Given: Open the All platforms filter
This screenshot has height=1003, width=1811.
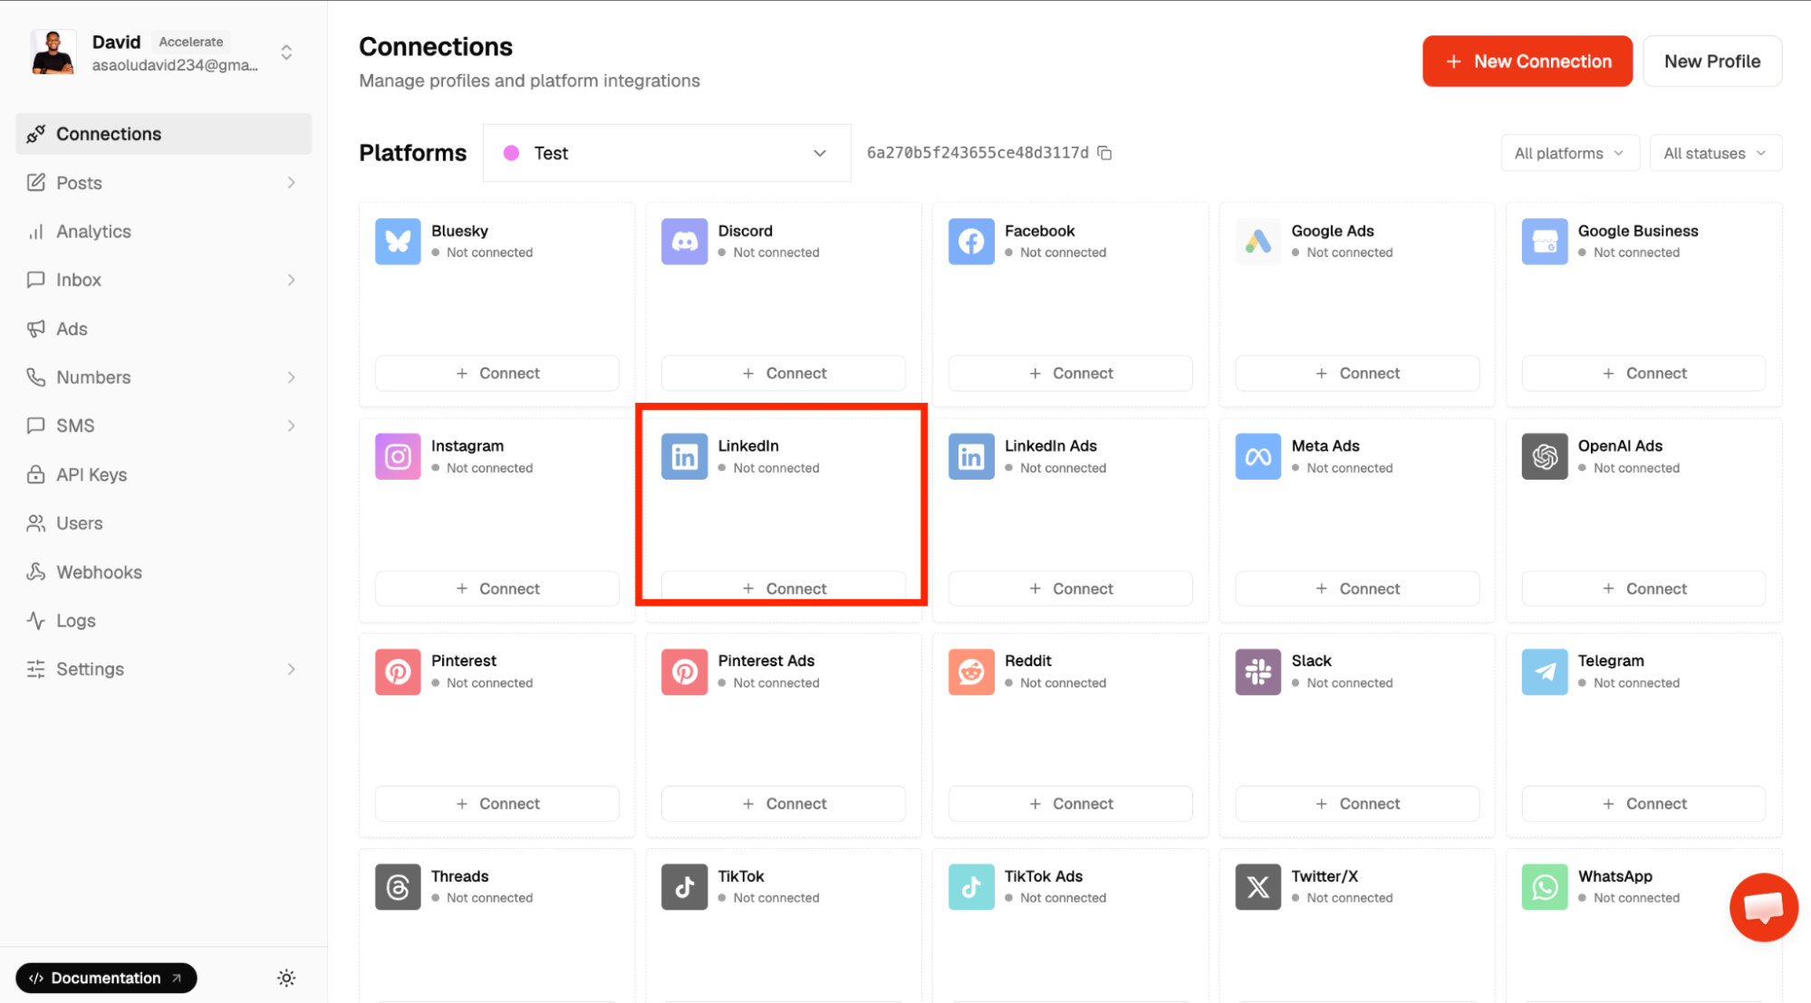Looking at the screenshot, I should pyautogui.click(x=1569, y=153).
